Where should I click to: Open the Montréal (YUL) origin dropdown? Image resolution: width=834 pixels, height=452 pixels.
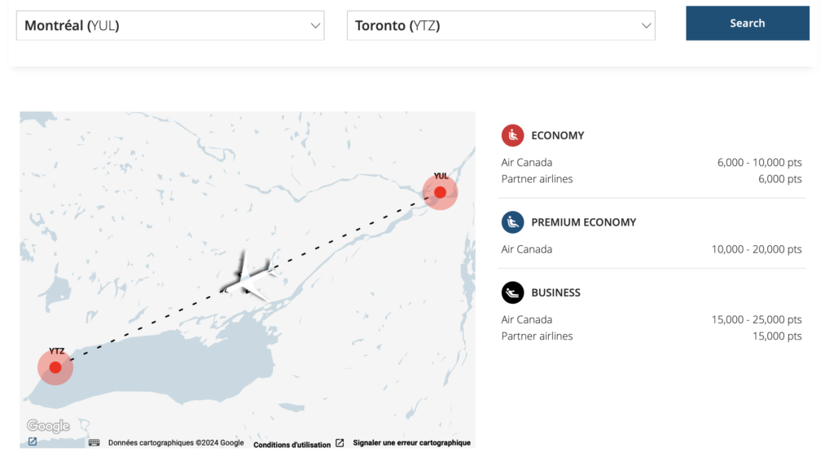pos(170,25)
